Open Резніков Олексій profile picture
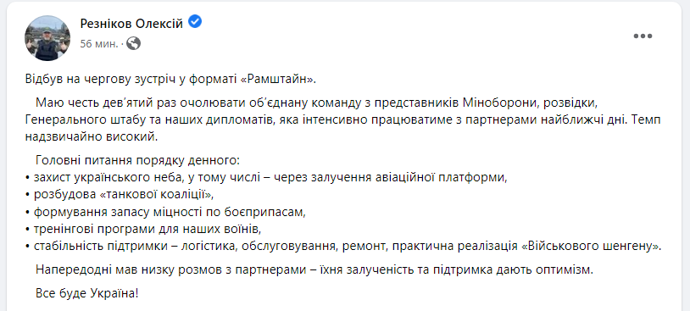The image size is (690, 311). click(x=47, y=38)
